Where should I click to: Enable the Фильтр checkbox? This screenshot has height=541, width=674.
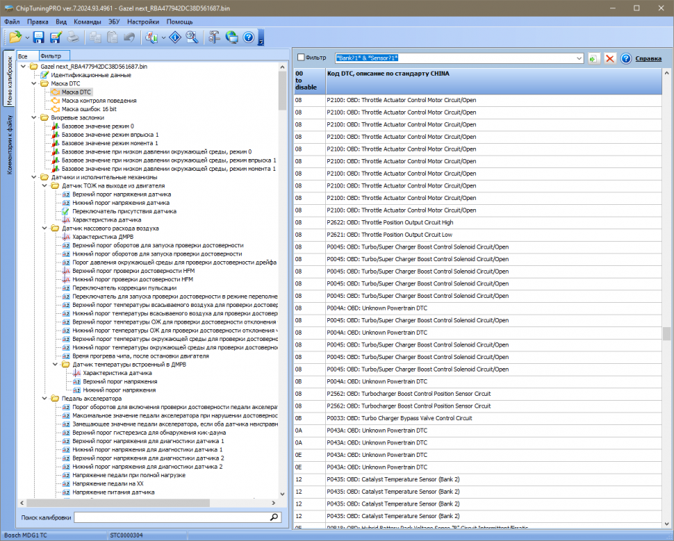(x=301, y=58)
